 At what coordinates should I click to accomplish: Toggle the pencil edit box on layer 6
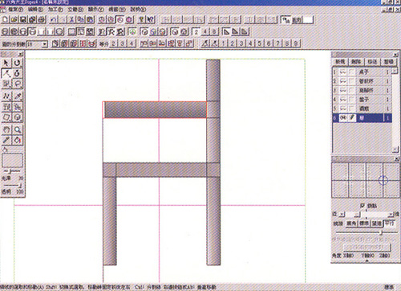click(352, 118)
